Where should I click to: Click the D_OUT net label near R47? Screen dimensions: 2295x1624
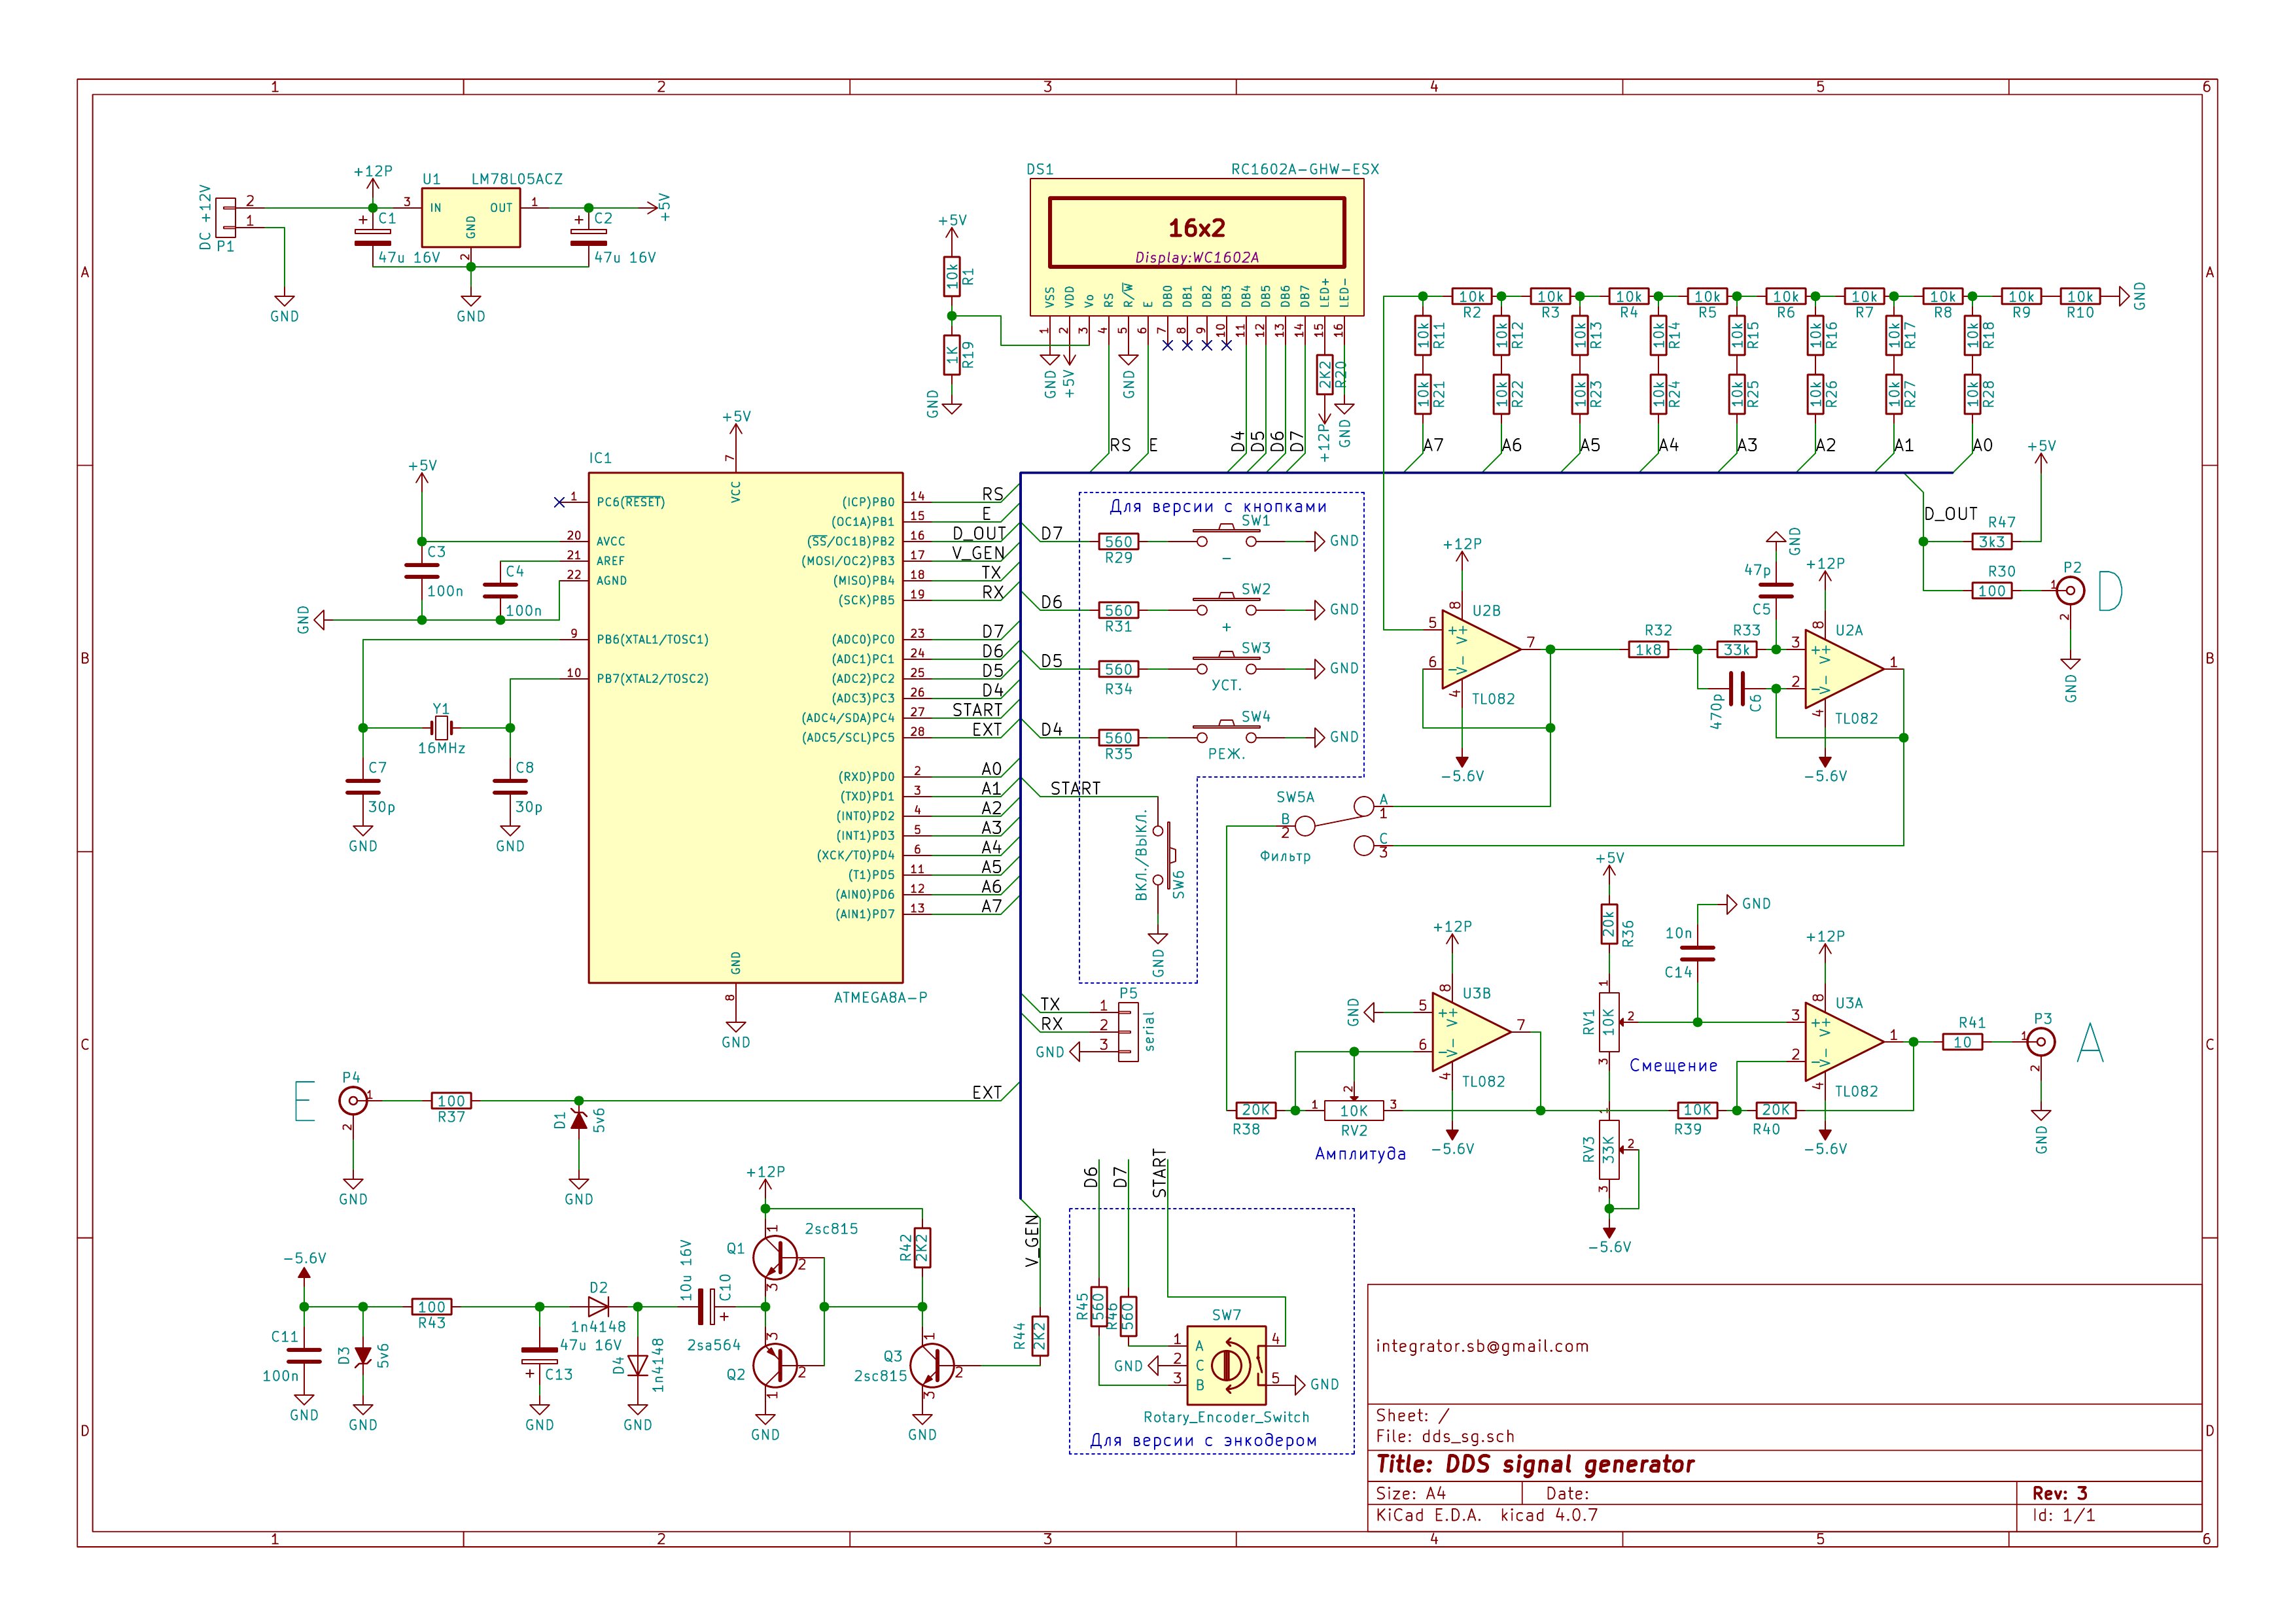1950,513
